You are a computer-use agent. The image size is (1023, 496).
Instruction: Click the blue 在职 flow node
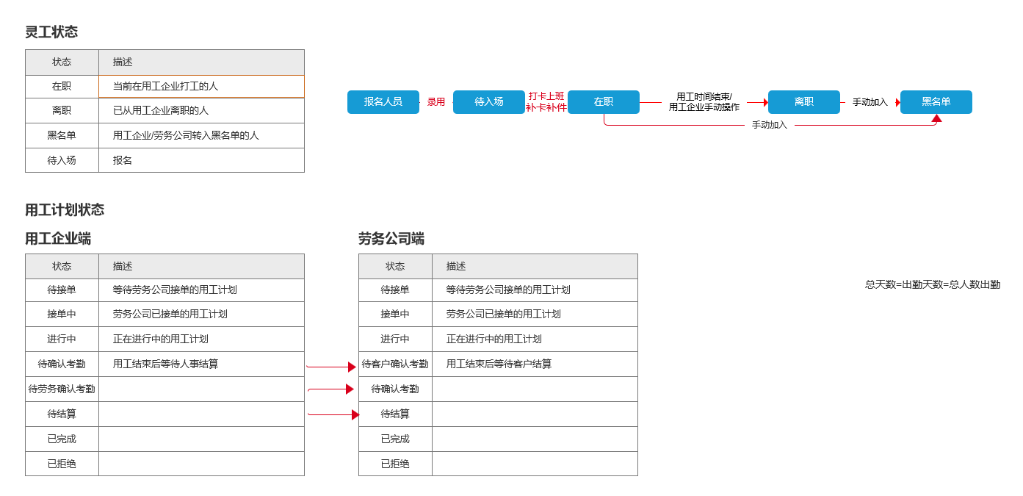(604, 102)
